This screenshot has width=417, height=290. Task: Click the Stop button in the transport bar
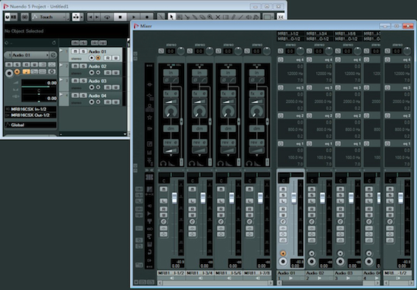point(121,17)
